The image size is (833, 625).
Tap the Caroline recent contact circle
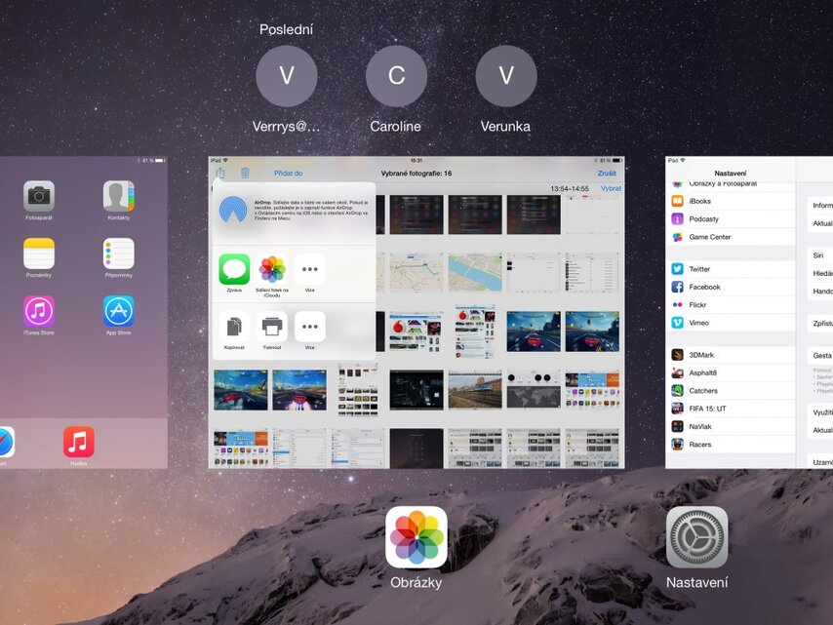point(396,76)
